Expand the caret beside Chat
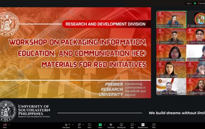205x129 pixels. coord(83,125)
